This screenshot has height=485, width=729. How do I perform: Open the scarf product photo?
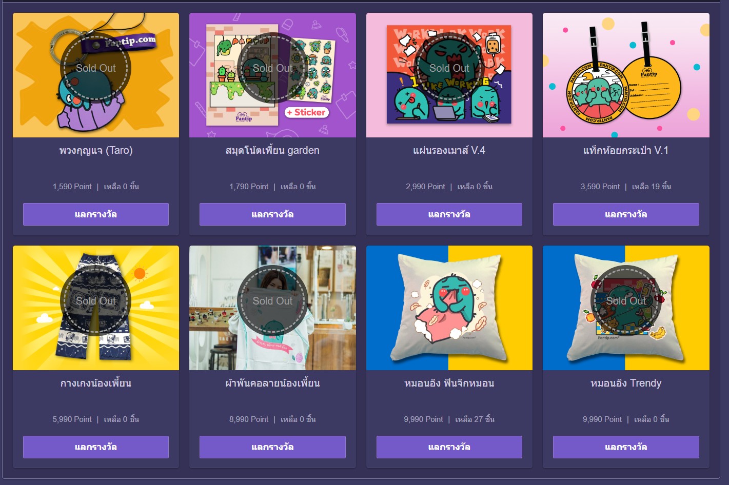[x=272, y=308]
